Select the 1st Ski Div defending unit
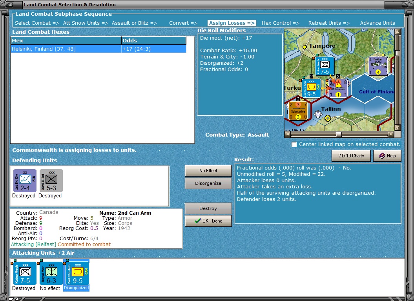Screen dimensions: 414x301 (25, 181)
